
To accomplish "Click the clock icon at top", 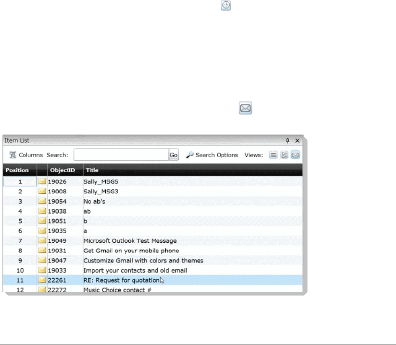I will coord(226,5).
